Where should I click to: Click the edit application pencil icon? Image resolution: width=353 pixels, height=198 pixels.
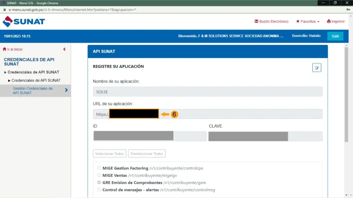316,68
